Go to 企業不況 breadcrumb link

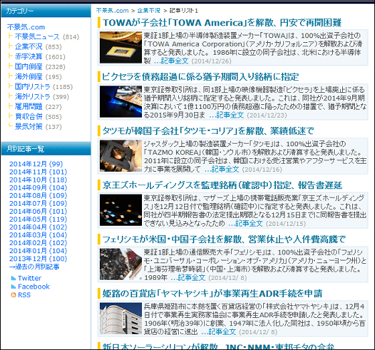pyautogui.click(x=149, y=11)
